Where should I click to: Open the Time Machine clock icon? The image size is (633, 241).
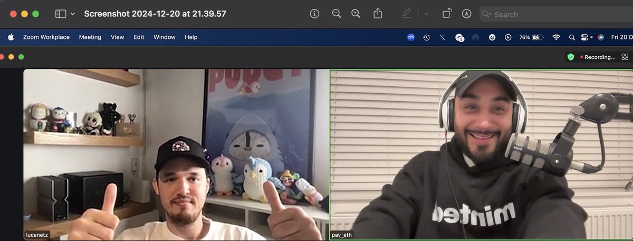426,37
